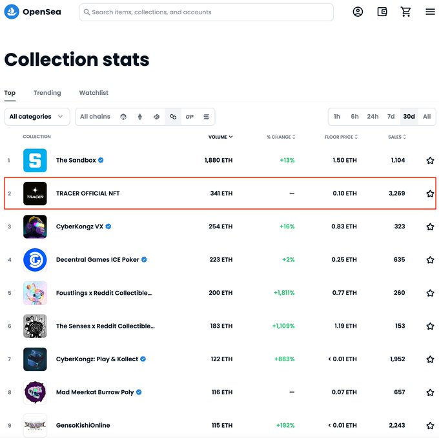Open the hamburger menu icon
439x438 pixels.
pos(430,12)
